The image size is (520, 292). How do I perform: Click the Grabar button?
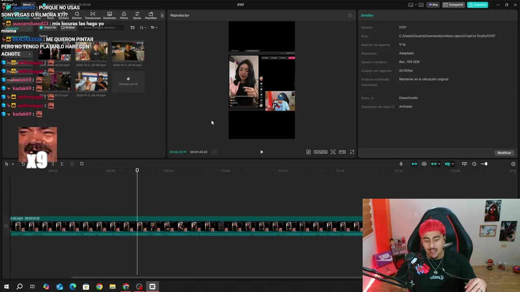pos(67,28)
